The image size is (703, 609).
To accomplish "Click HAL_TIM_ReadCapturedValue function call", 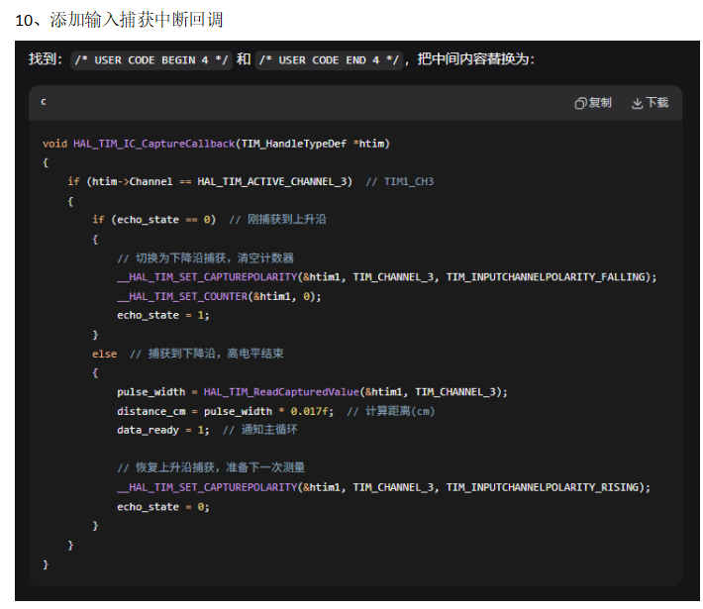I will 281,392.
